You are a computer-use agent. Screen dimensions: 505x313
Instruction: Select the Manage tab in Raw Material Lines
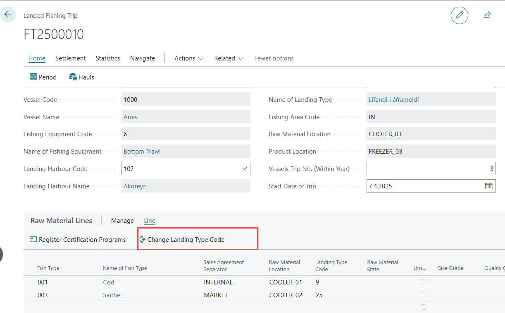pyautogui.click(x=122, y=221)
